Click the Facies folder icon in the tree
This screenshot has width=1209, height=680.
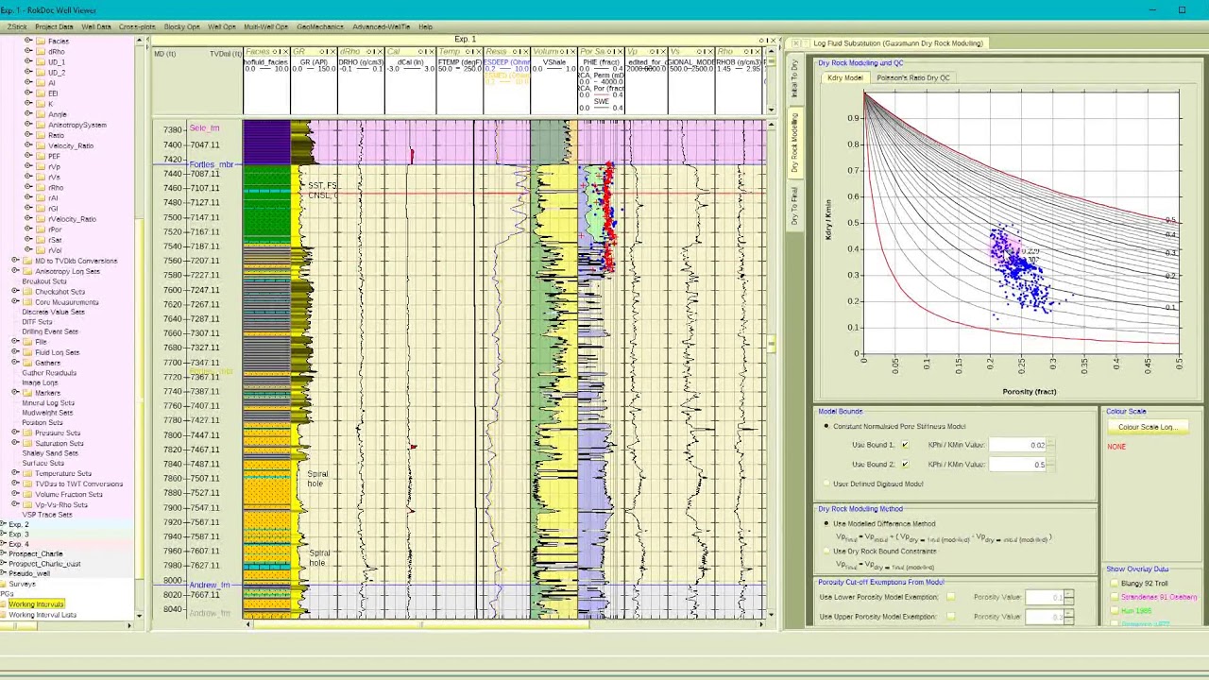(41, 42)
